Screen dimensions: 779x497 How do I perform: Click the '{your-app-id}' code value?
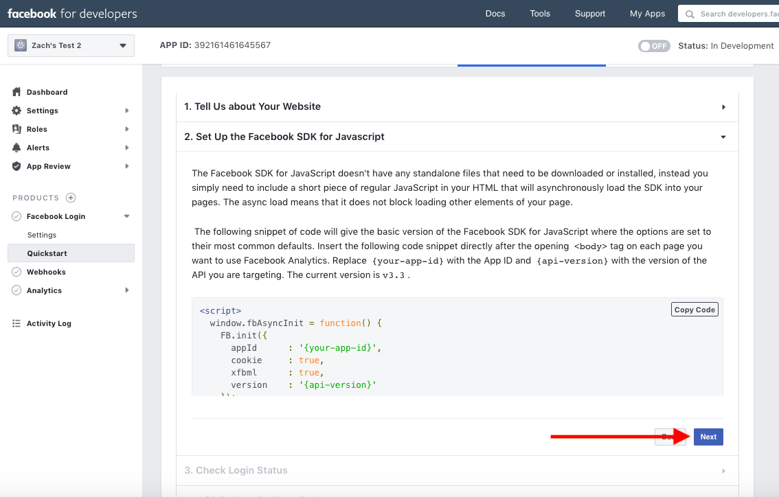(x=338, y=347)
